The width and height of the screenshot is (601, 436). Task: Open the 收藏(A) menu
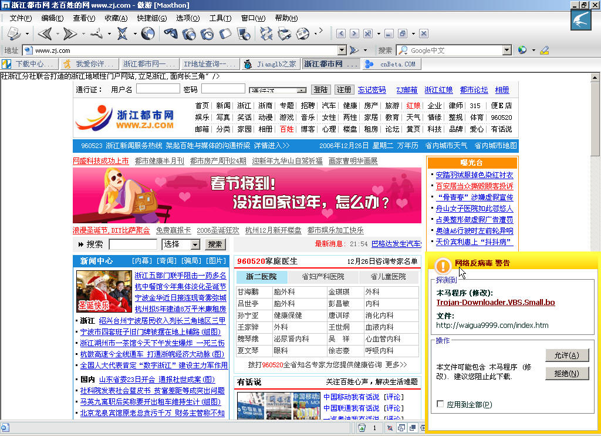[x=116, y=18]
